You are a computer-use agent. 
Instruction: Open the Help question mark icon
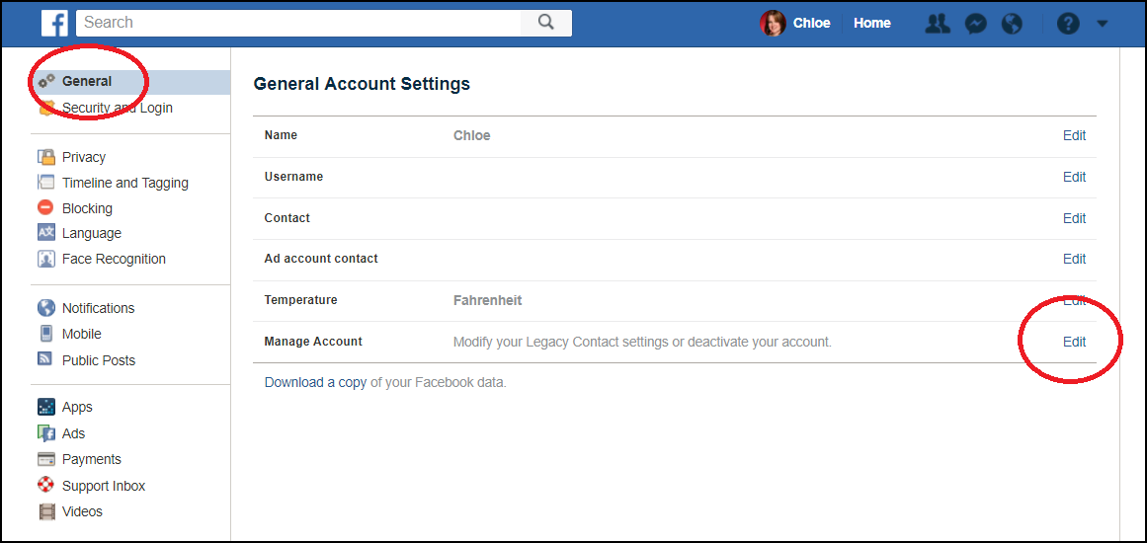[1068, 24]
